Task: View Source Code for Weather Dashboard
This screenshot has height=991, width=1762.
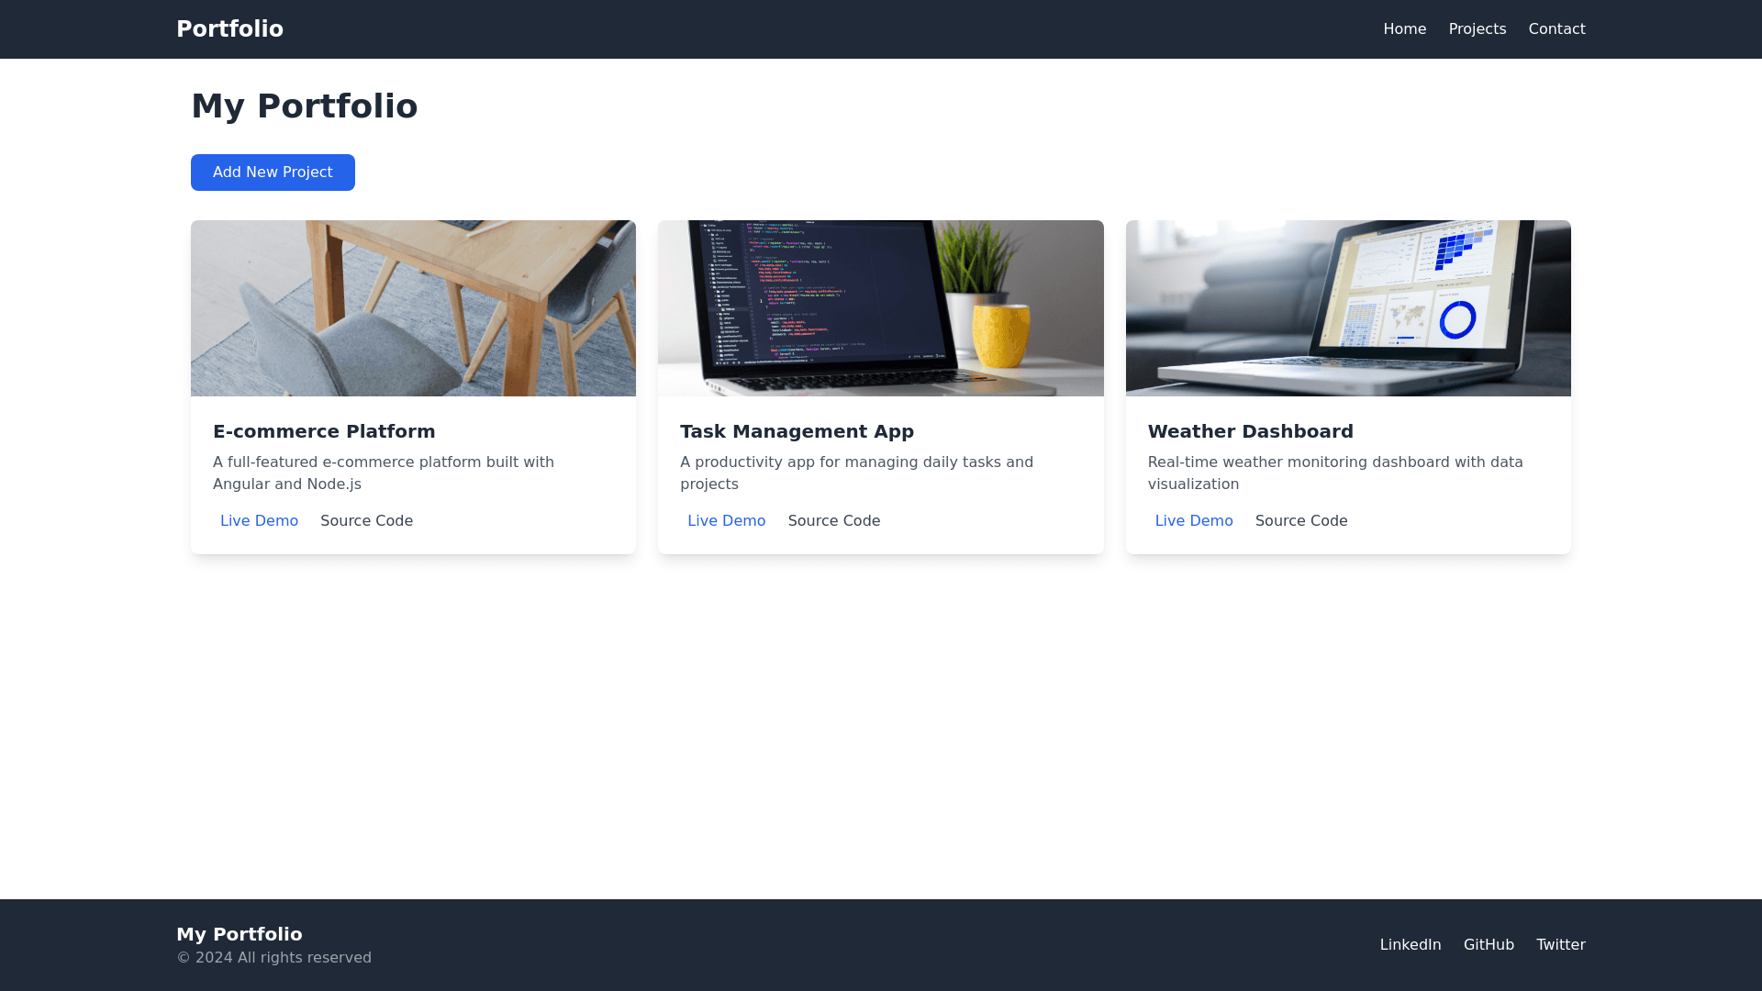Action: 1300,521
